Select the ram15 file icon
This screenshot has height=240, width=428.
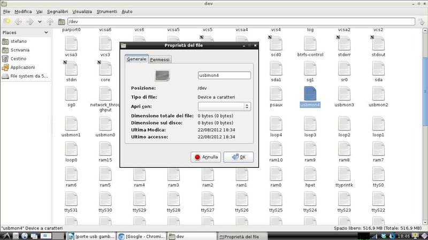(105, 149)
